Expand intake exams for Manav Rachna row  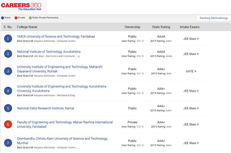pyautogui.click(x=198, y=124)
